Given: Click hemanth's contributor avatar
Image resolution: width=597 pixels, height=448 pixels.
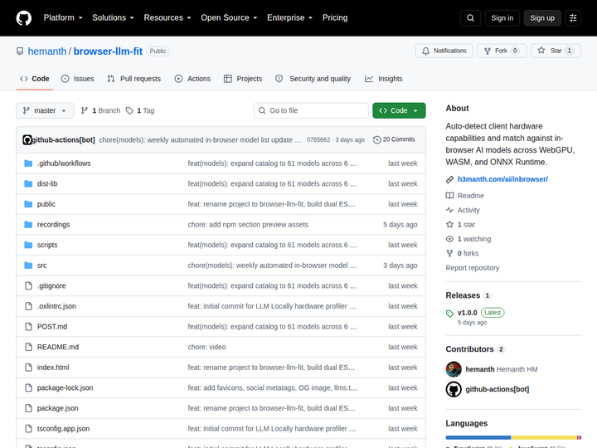Looking at the screenshot, I should click(x=454, y=369).
